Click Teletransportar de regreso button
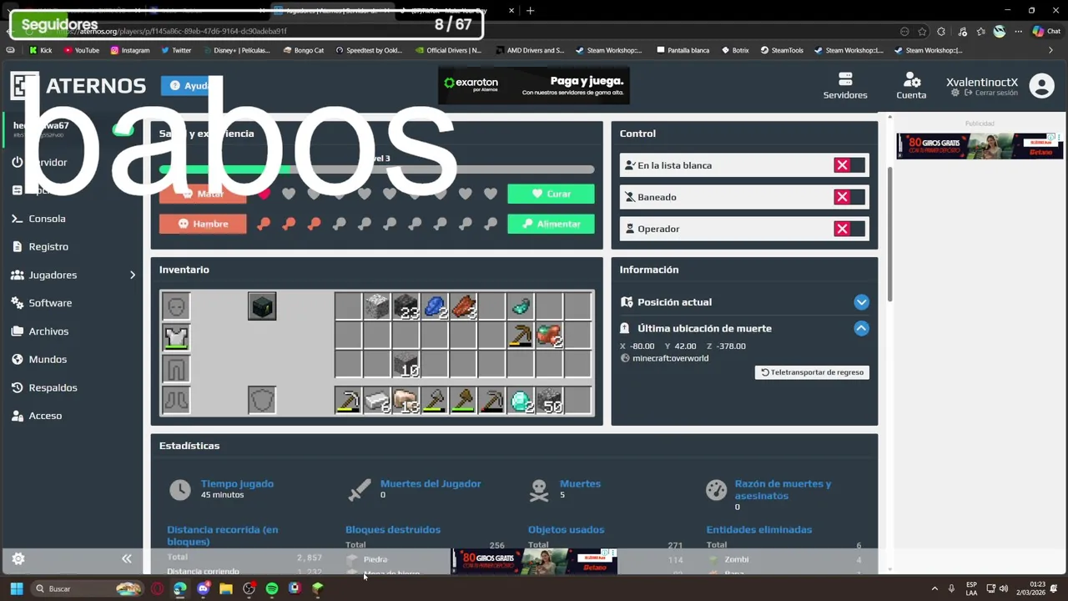This screenshot has width=1068, height=601. (812, 372)
